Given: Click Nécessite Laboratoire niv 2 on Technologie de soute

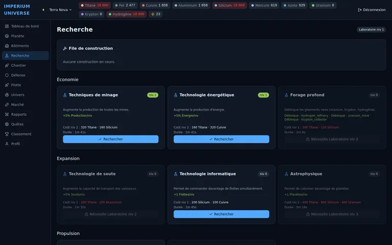Looking at the screenshot, I should tap(110, 214).
